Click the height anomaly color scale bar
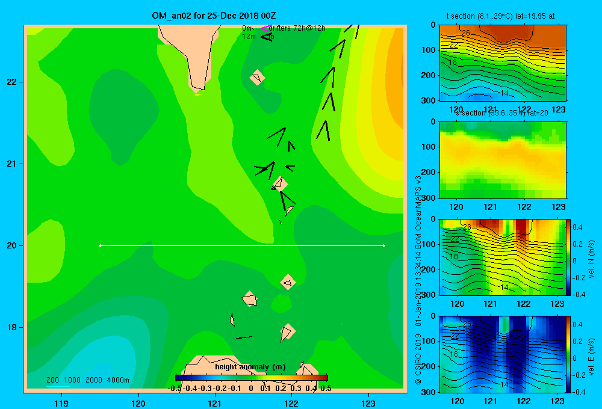 pos(252,378)
